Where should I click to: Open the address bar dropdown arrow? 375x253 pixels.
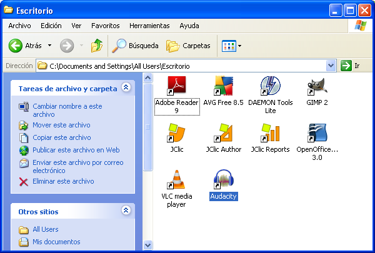331,66
